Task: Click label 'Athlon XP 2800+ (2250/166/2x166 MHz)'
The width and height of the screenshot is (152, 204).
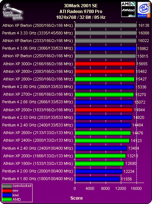Action: click(x=38, y=79)
